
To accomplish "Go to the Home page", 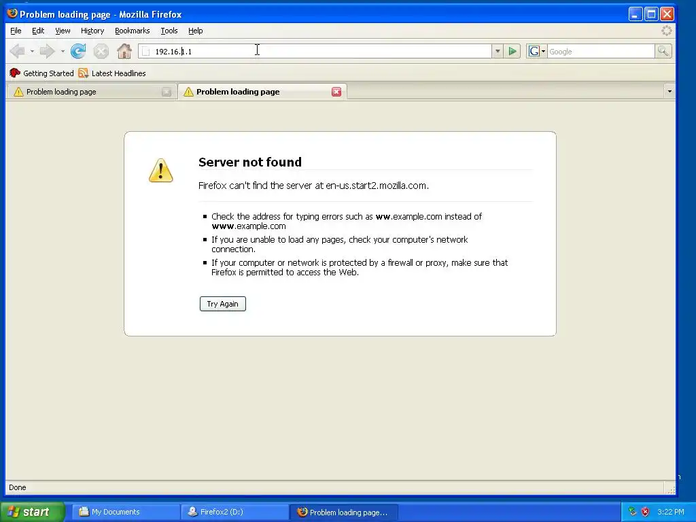I will [124, 52].
